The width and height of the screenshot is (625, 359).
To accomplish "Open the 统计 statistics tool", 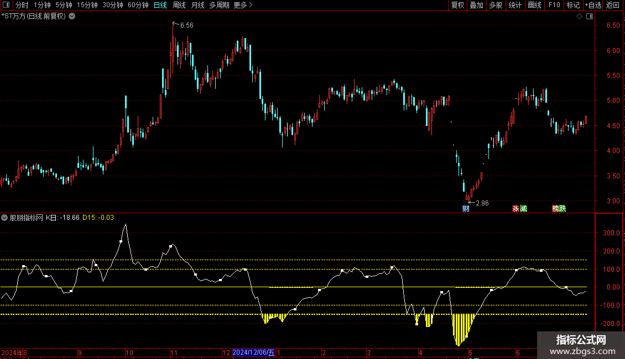I will pos(515,5).
